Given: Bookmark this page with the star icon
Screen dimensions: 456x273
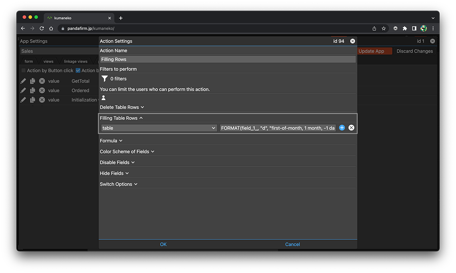Looking at the screenshot, I should point(384,28).
